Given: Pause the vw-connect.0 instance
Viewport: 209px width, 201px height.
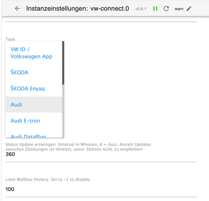Looking at the screenshot, I should click(x=155, y=9).
